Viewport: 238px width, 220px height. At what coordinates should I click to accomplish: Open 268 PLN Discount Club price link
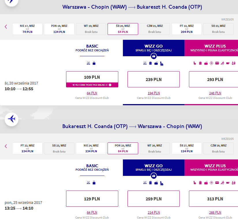[x=215, y=213]
